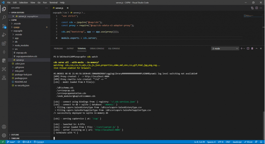Viewport: 265px width, 144px height.
Task: Open xs-security.json file
Action: (x=29, y=85)
